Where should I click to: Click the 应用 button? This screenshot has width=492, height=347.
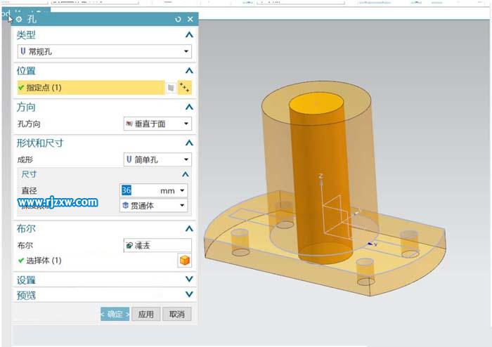tap(146, 314)
